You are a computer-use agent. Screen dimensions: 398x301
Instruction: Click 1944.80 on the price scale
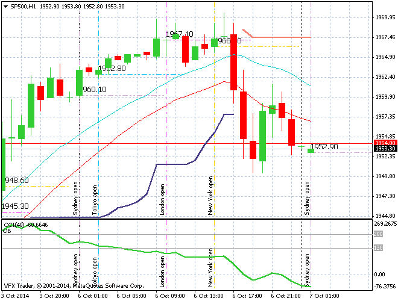(385, 216)
